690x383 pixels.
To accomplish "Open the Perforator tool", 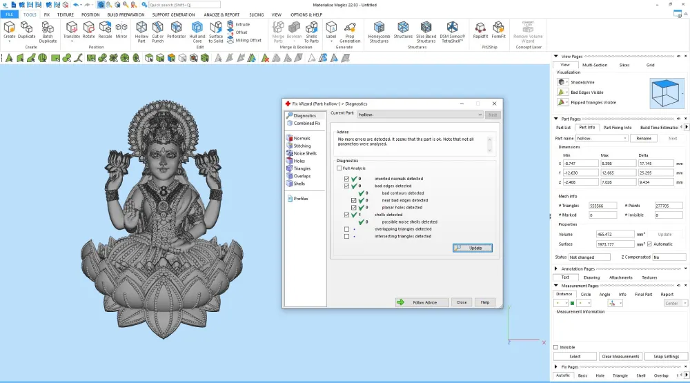I will coord(176,30).
